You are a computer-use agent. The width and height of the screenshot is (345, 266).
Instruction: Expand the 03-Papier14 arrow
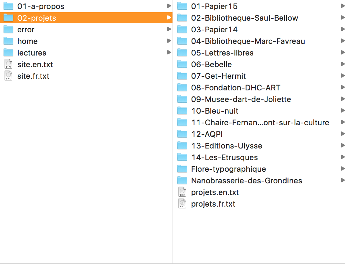click(x=343, y=29)
